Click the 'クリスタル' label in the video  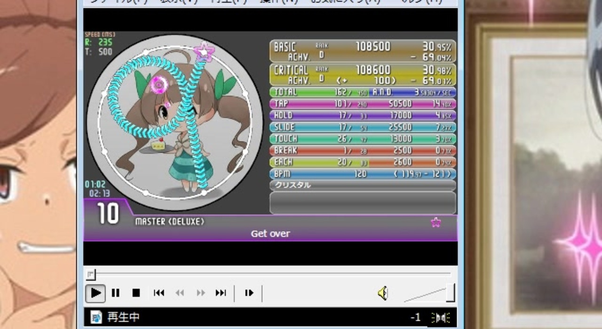(293, 185)
